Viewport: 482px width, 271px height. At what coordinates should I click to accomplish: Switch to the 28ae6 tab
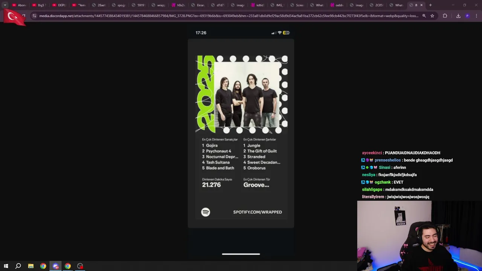(99, 5)
